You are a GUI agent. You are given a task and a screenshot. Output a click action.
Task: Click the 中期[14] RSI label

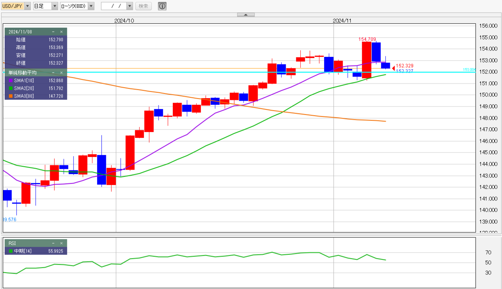(23, 251)
